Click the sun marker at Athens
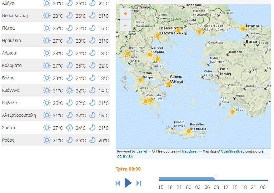 pos(169,84)
